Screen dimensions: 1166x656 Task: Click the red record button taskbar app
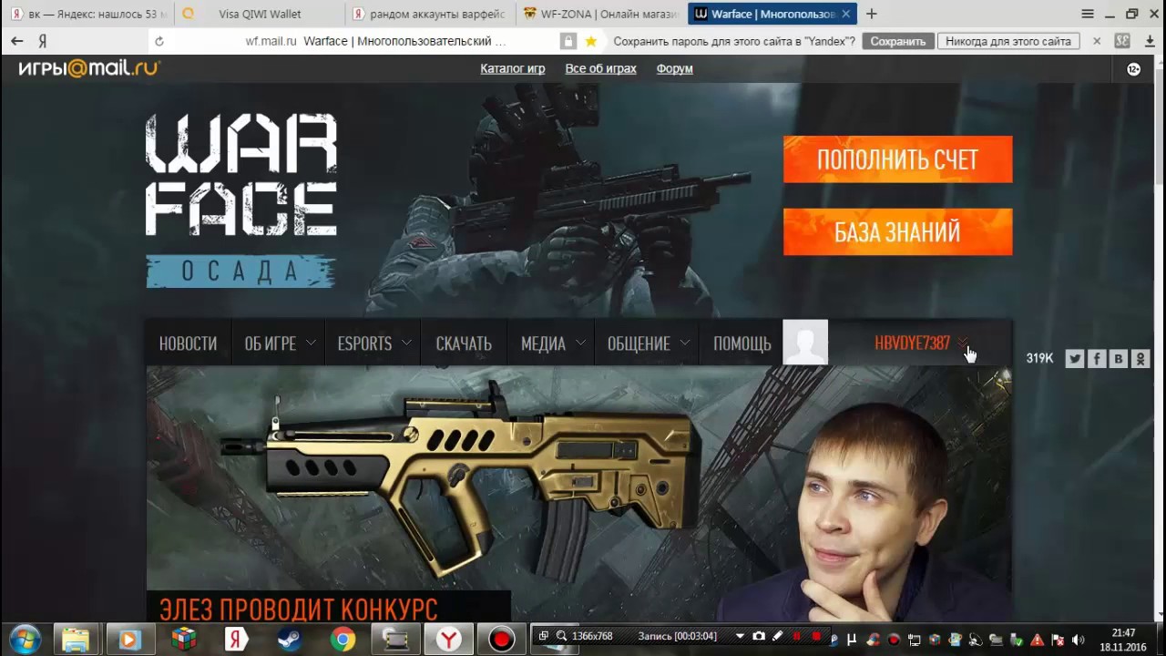[x=501, y=640]
